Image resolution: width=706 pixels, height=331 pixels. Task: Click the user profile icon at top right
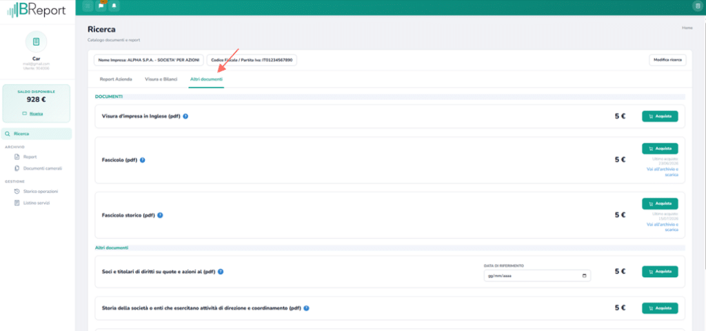tap(697, 6)
